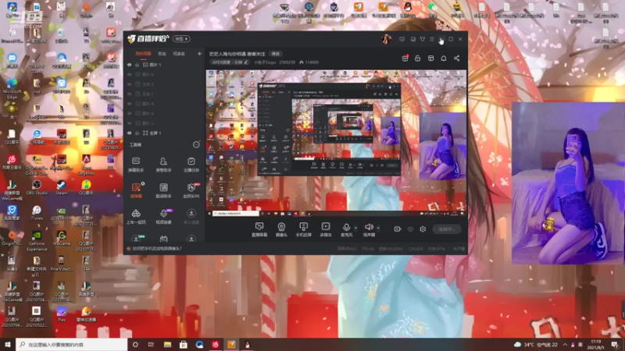625x351 pixels.
Task: Show hidden icons in the system tray
Action: [565, 345]
